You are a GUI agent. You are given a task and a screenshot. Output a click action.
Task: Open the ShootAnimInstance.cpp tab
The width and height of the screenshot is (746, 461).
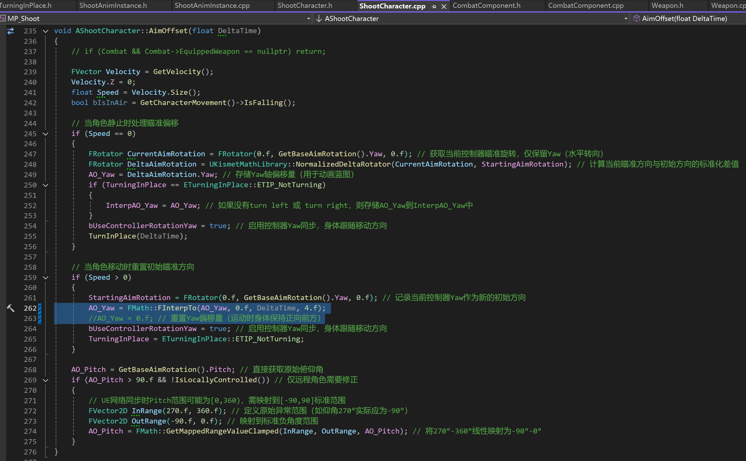click(212, 6)
